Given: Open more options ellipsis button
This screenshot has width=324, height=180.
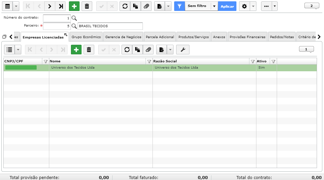Looking at the screenshot, I should pyautogui.click(x=266, y=6).
